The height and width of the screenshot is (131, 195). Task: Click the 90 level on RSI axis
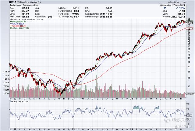pos(188,104)
